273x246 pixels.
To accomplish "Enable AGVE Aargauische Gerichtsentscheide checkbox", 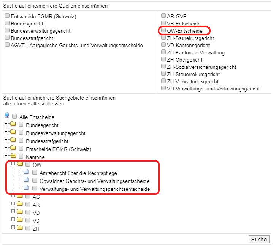I will click(x=7, y=44).
